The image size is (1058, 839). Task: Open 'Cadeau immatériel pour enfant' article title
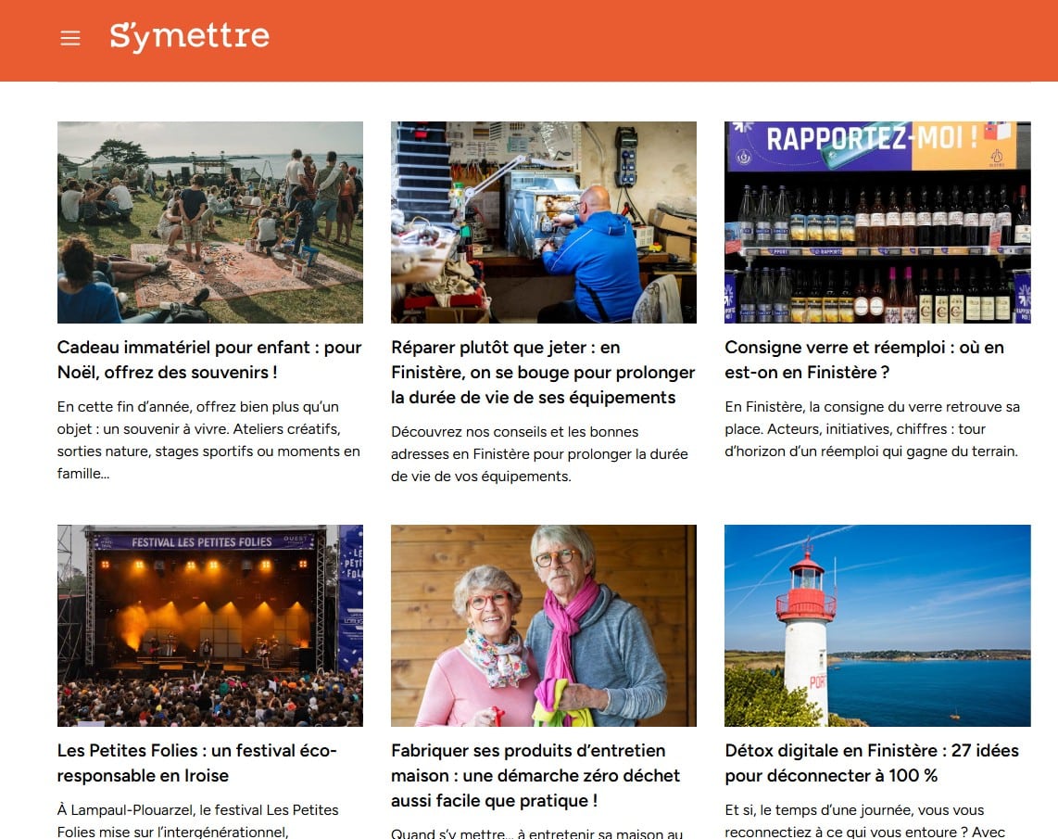(x=209, y=360)
